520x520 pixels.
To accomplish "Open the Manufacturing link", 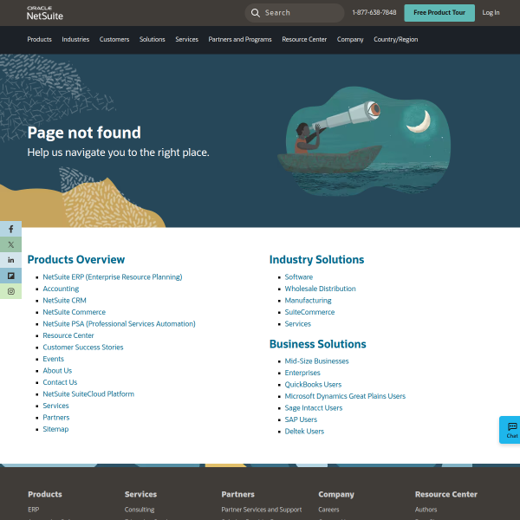I will point(308,301).
